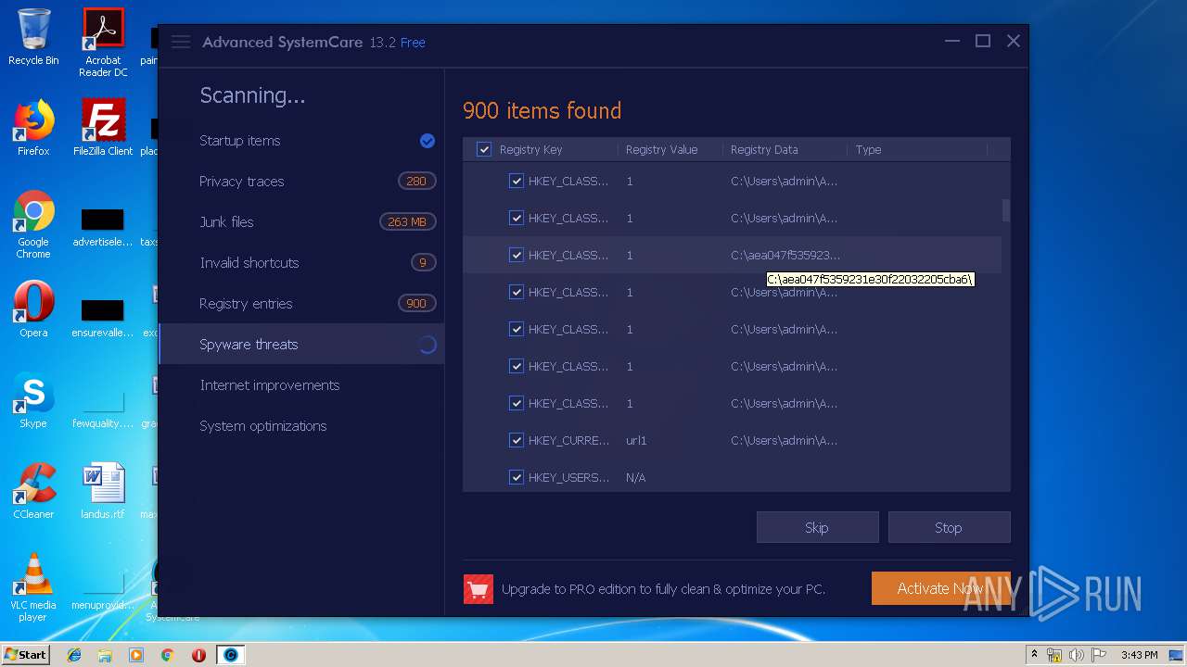Open Opera desktop shortcut
1187x667 pixels.
pos(33,309)
